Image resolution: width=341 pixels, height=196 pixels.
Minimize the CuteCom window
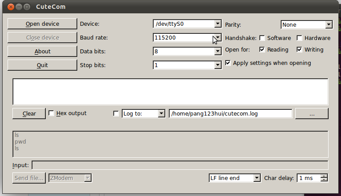[19, 7]
